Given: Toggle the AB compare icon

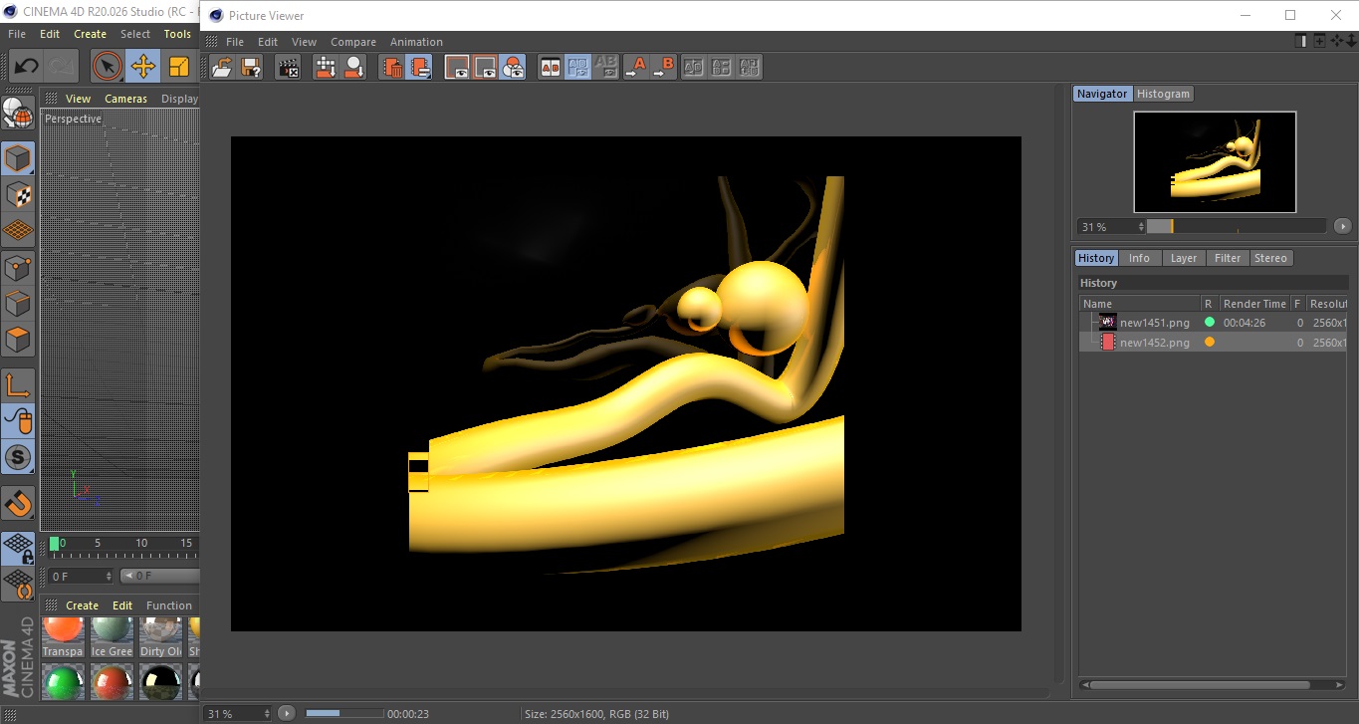Looking at the screenshot, I should click(x=550, y=68).
